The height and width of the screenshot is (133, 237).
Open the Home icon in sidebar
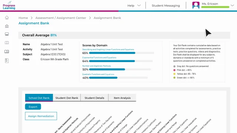(7, 17)
